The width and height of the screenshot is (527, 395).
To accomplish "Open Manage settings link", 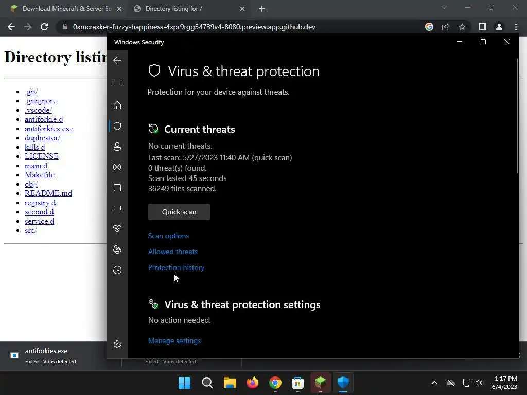I will pos(174,340).
